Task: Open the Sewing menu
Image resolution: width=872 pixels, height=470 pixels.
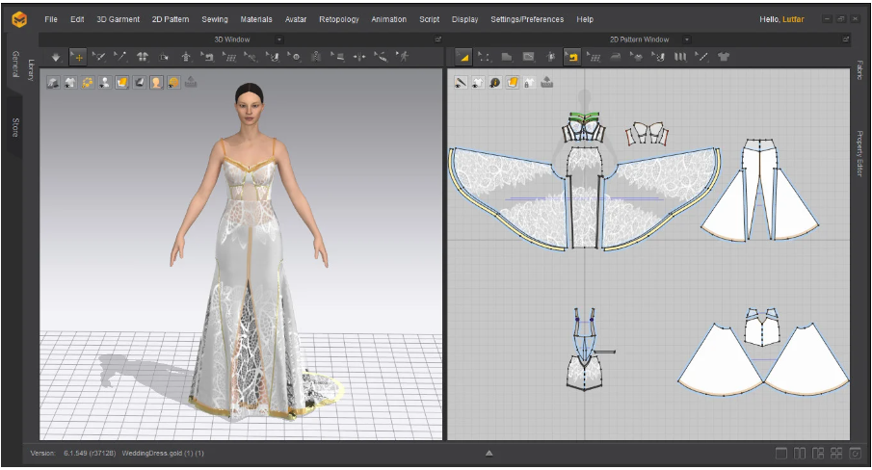Action: pos(215,19)
